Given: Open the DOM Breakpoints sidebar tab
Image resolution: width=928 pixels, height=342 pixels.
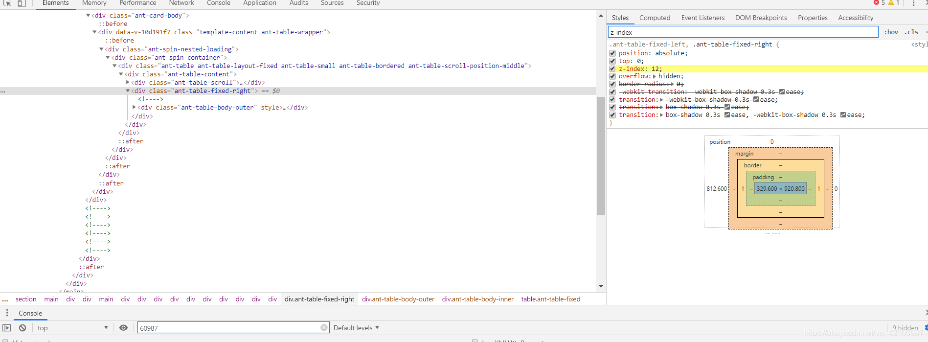Looking at the screenshot, I should (x=761, y=18).
